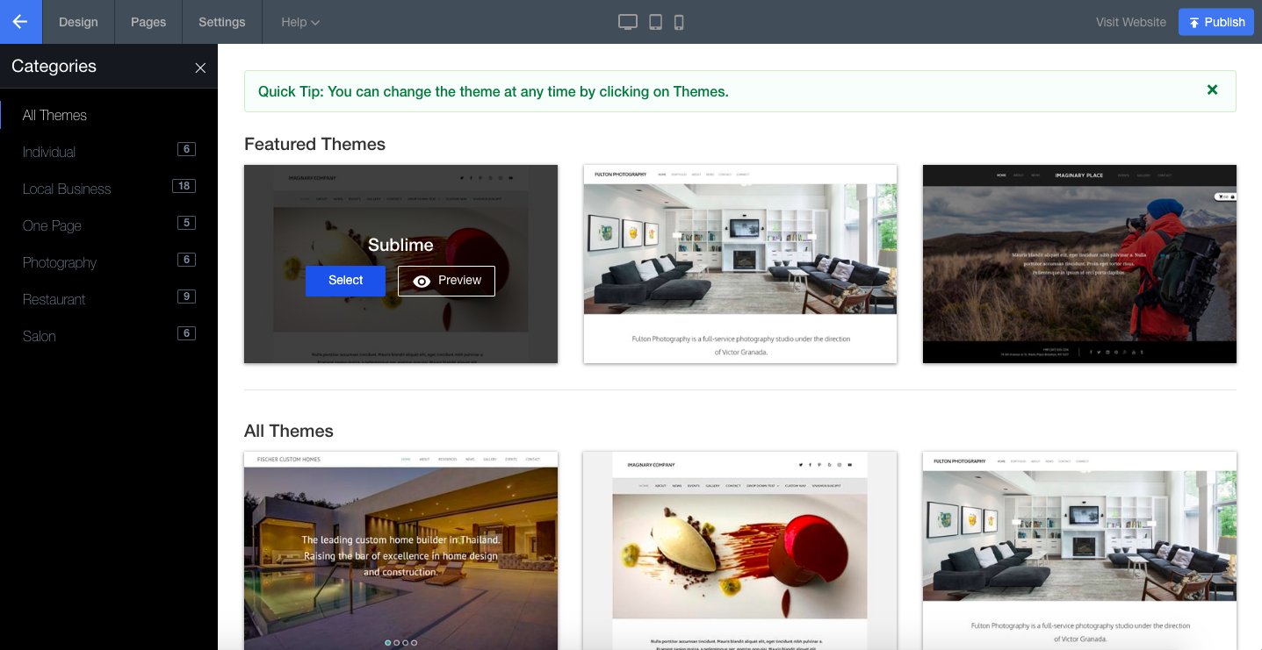Switch to desktop preview icon
This screenshot has height=650, width=1262.
(x=628, y=22)
